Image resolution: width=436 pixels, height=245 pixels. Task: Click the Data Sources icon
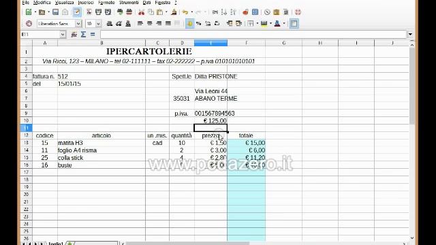pos(285,12)
